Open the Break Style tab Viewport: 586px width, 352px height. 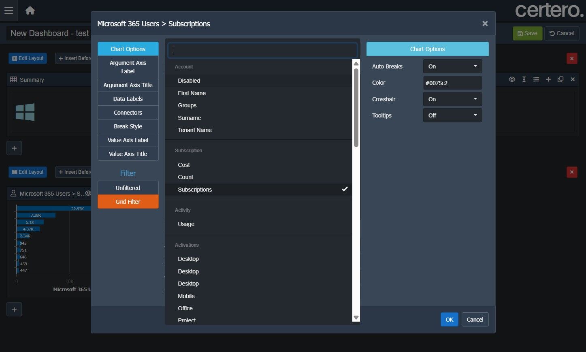click(128, 126)
